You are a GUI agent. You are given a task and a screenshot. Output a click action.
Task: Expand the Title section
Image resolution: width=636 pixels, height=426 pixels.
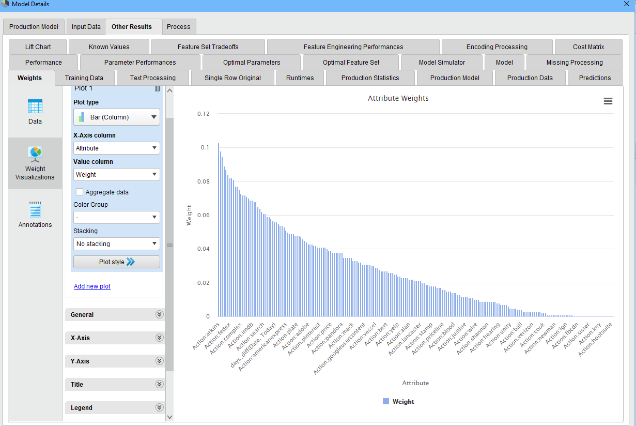point(115,384)
